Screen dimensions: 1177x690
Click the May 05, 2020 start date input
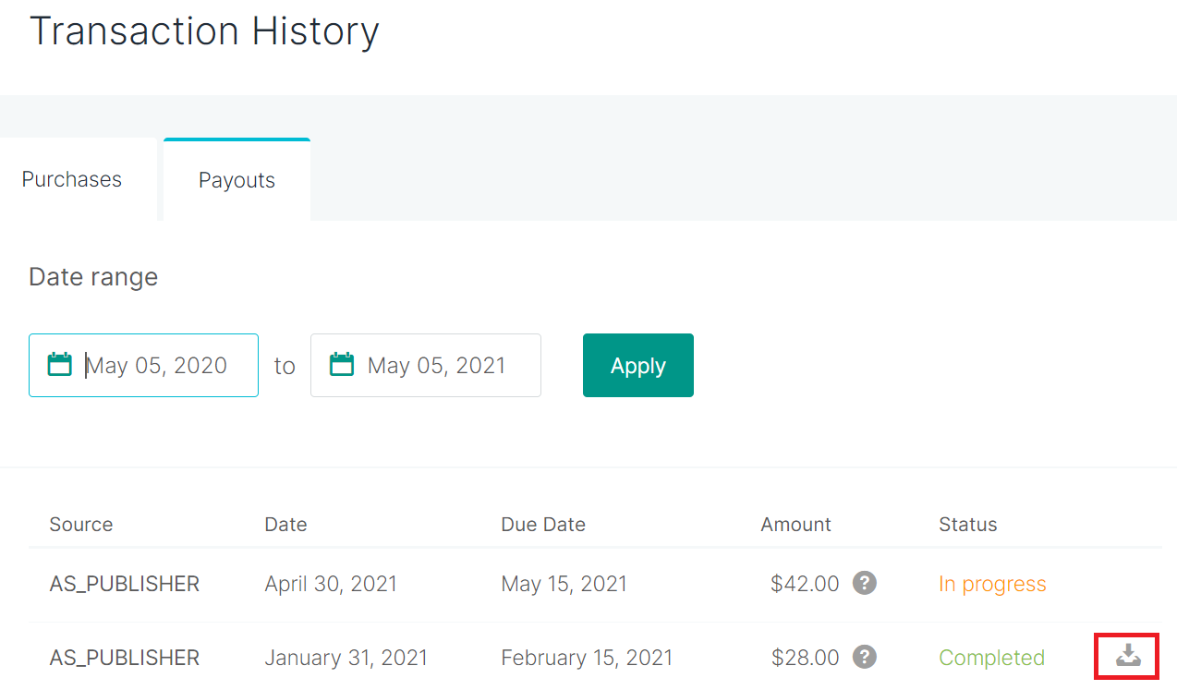[144, 365]
